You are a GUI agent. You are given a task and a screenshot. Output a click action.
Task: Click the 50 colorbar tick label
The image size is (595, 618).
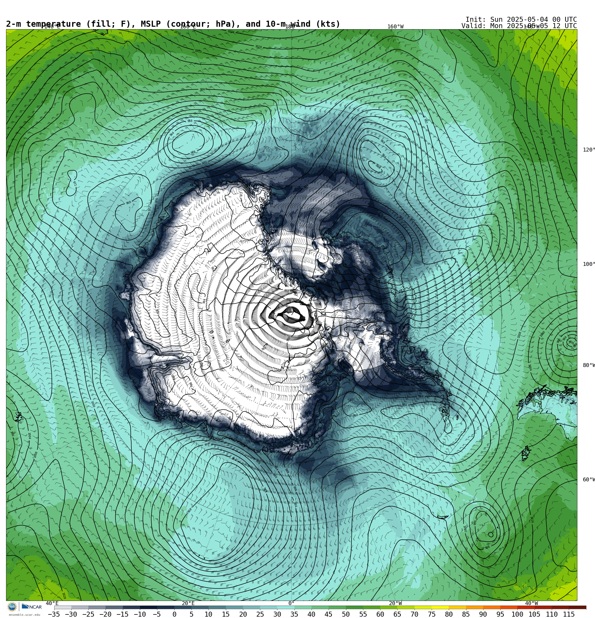(x=346, y=614)
